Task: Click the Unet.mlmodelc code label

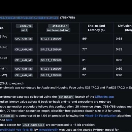Action: (x=33, y=125)
